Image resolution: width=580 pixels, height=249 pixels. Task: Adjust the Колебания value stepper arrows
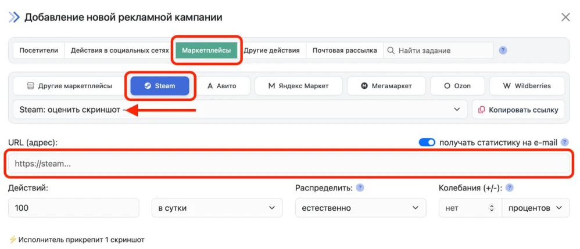493,208
